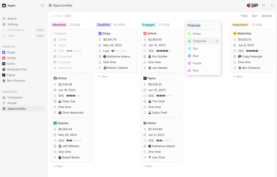Click the People person icon
Screen dimensions: 277x177
[4, 103]
